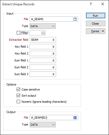The height and width of the screenshot is (135, 109).
Task: Open the Sum field 3 list icon
Action: (x=53, y=74)
